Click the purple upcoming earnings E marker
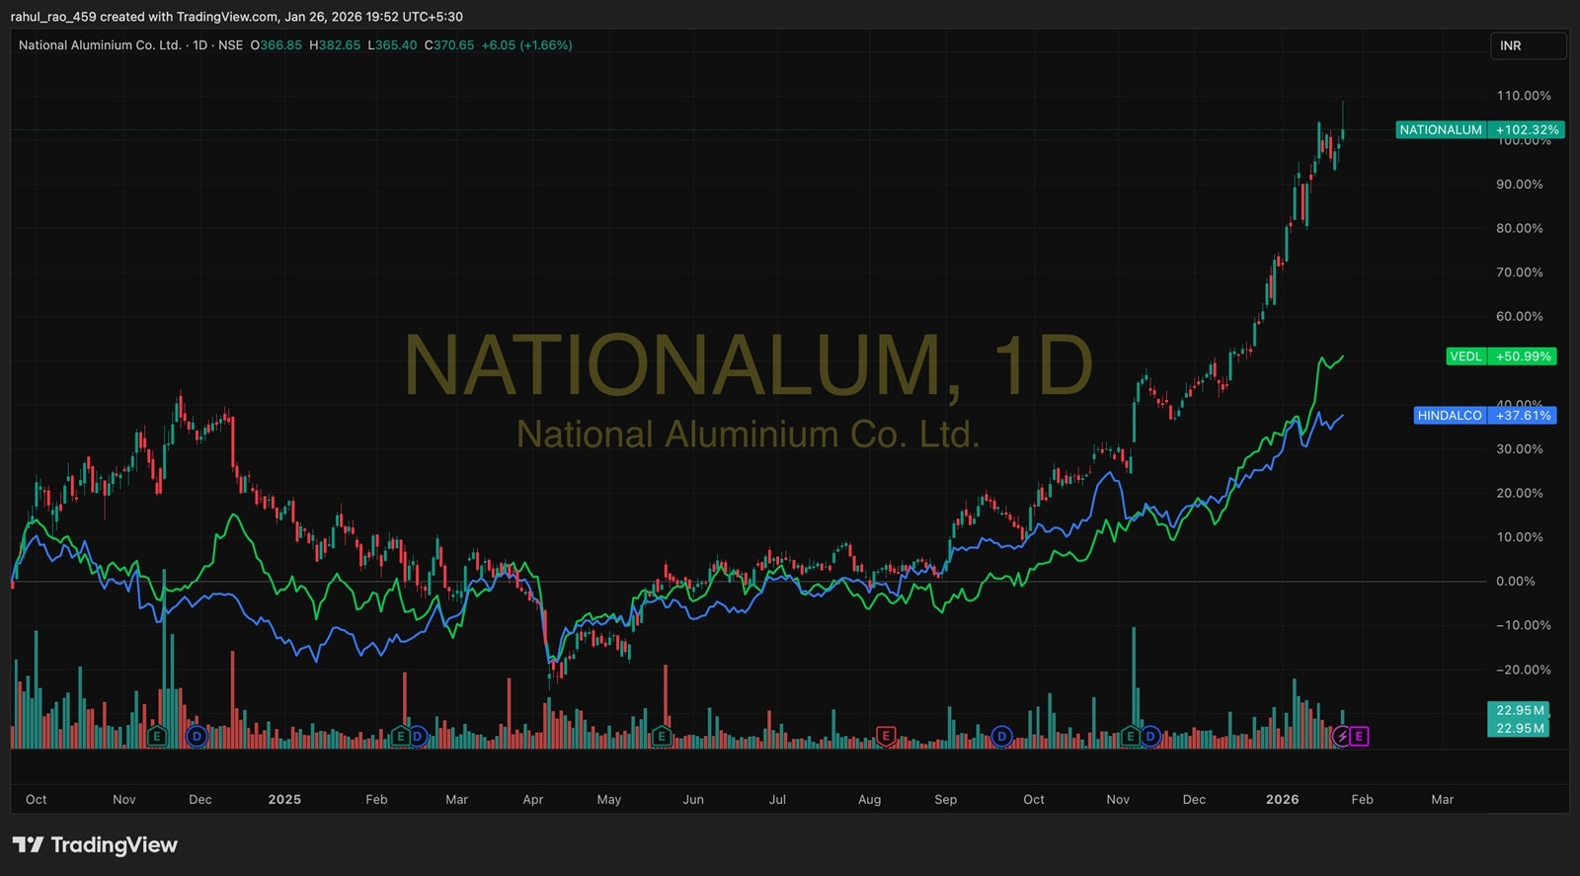Image resolution: width=1580 pixels, height=876 pixels. (x=1359, y=736)
